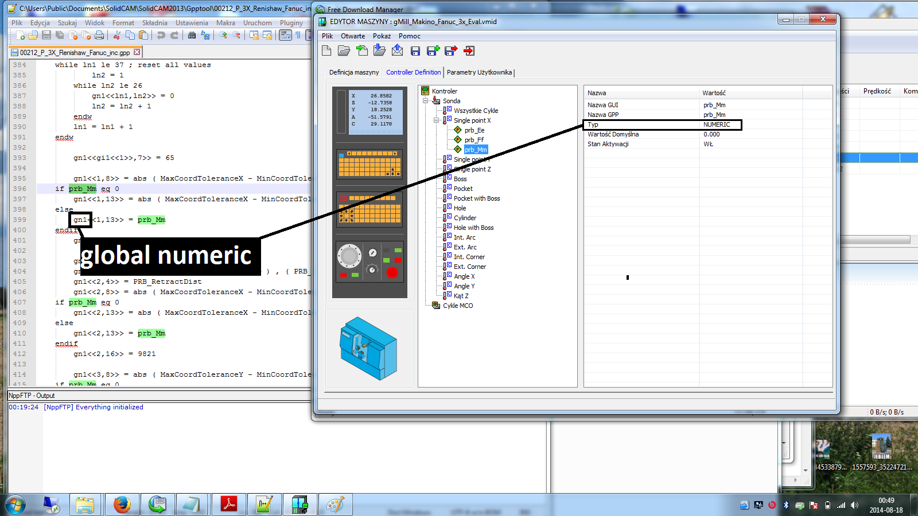Toggle Notepad++ word wrap button

coord(285,36)
